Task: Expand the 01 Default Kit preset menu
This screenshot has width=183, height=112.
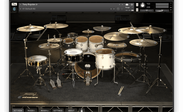Action: click(x=20, y=9)
